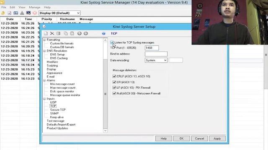Select DNS Setup in tree
268x150 pixels.
57,55
